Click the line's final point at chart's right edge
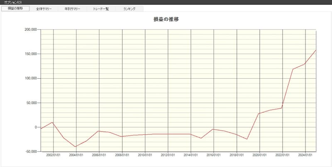332x167 pixels. (x=315, y=50)
